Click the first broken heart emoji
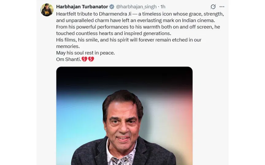This screenshot has height=165, width=265. [x=84, y=59]
